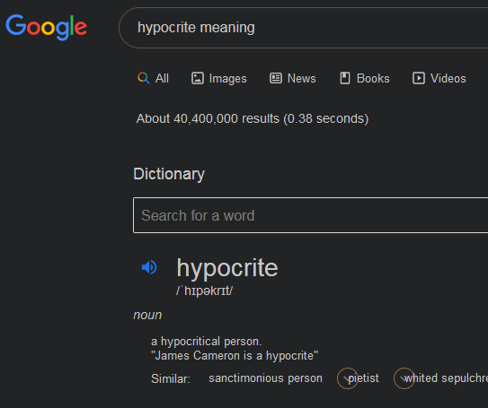Focus the Search for a word box
The width and height of the screenshot is (488, 408).
tap(311, 215)
